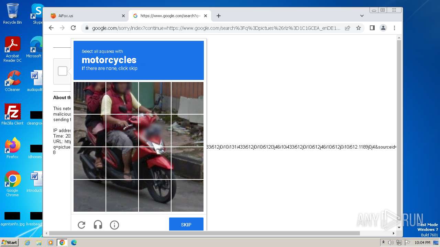The image size is (440, 247).
Task: Open the Chrome profile avatar menu
Action: coord(383,28)
